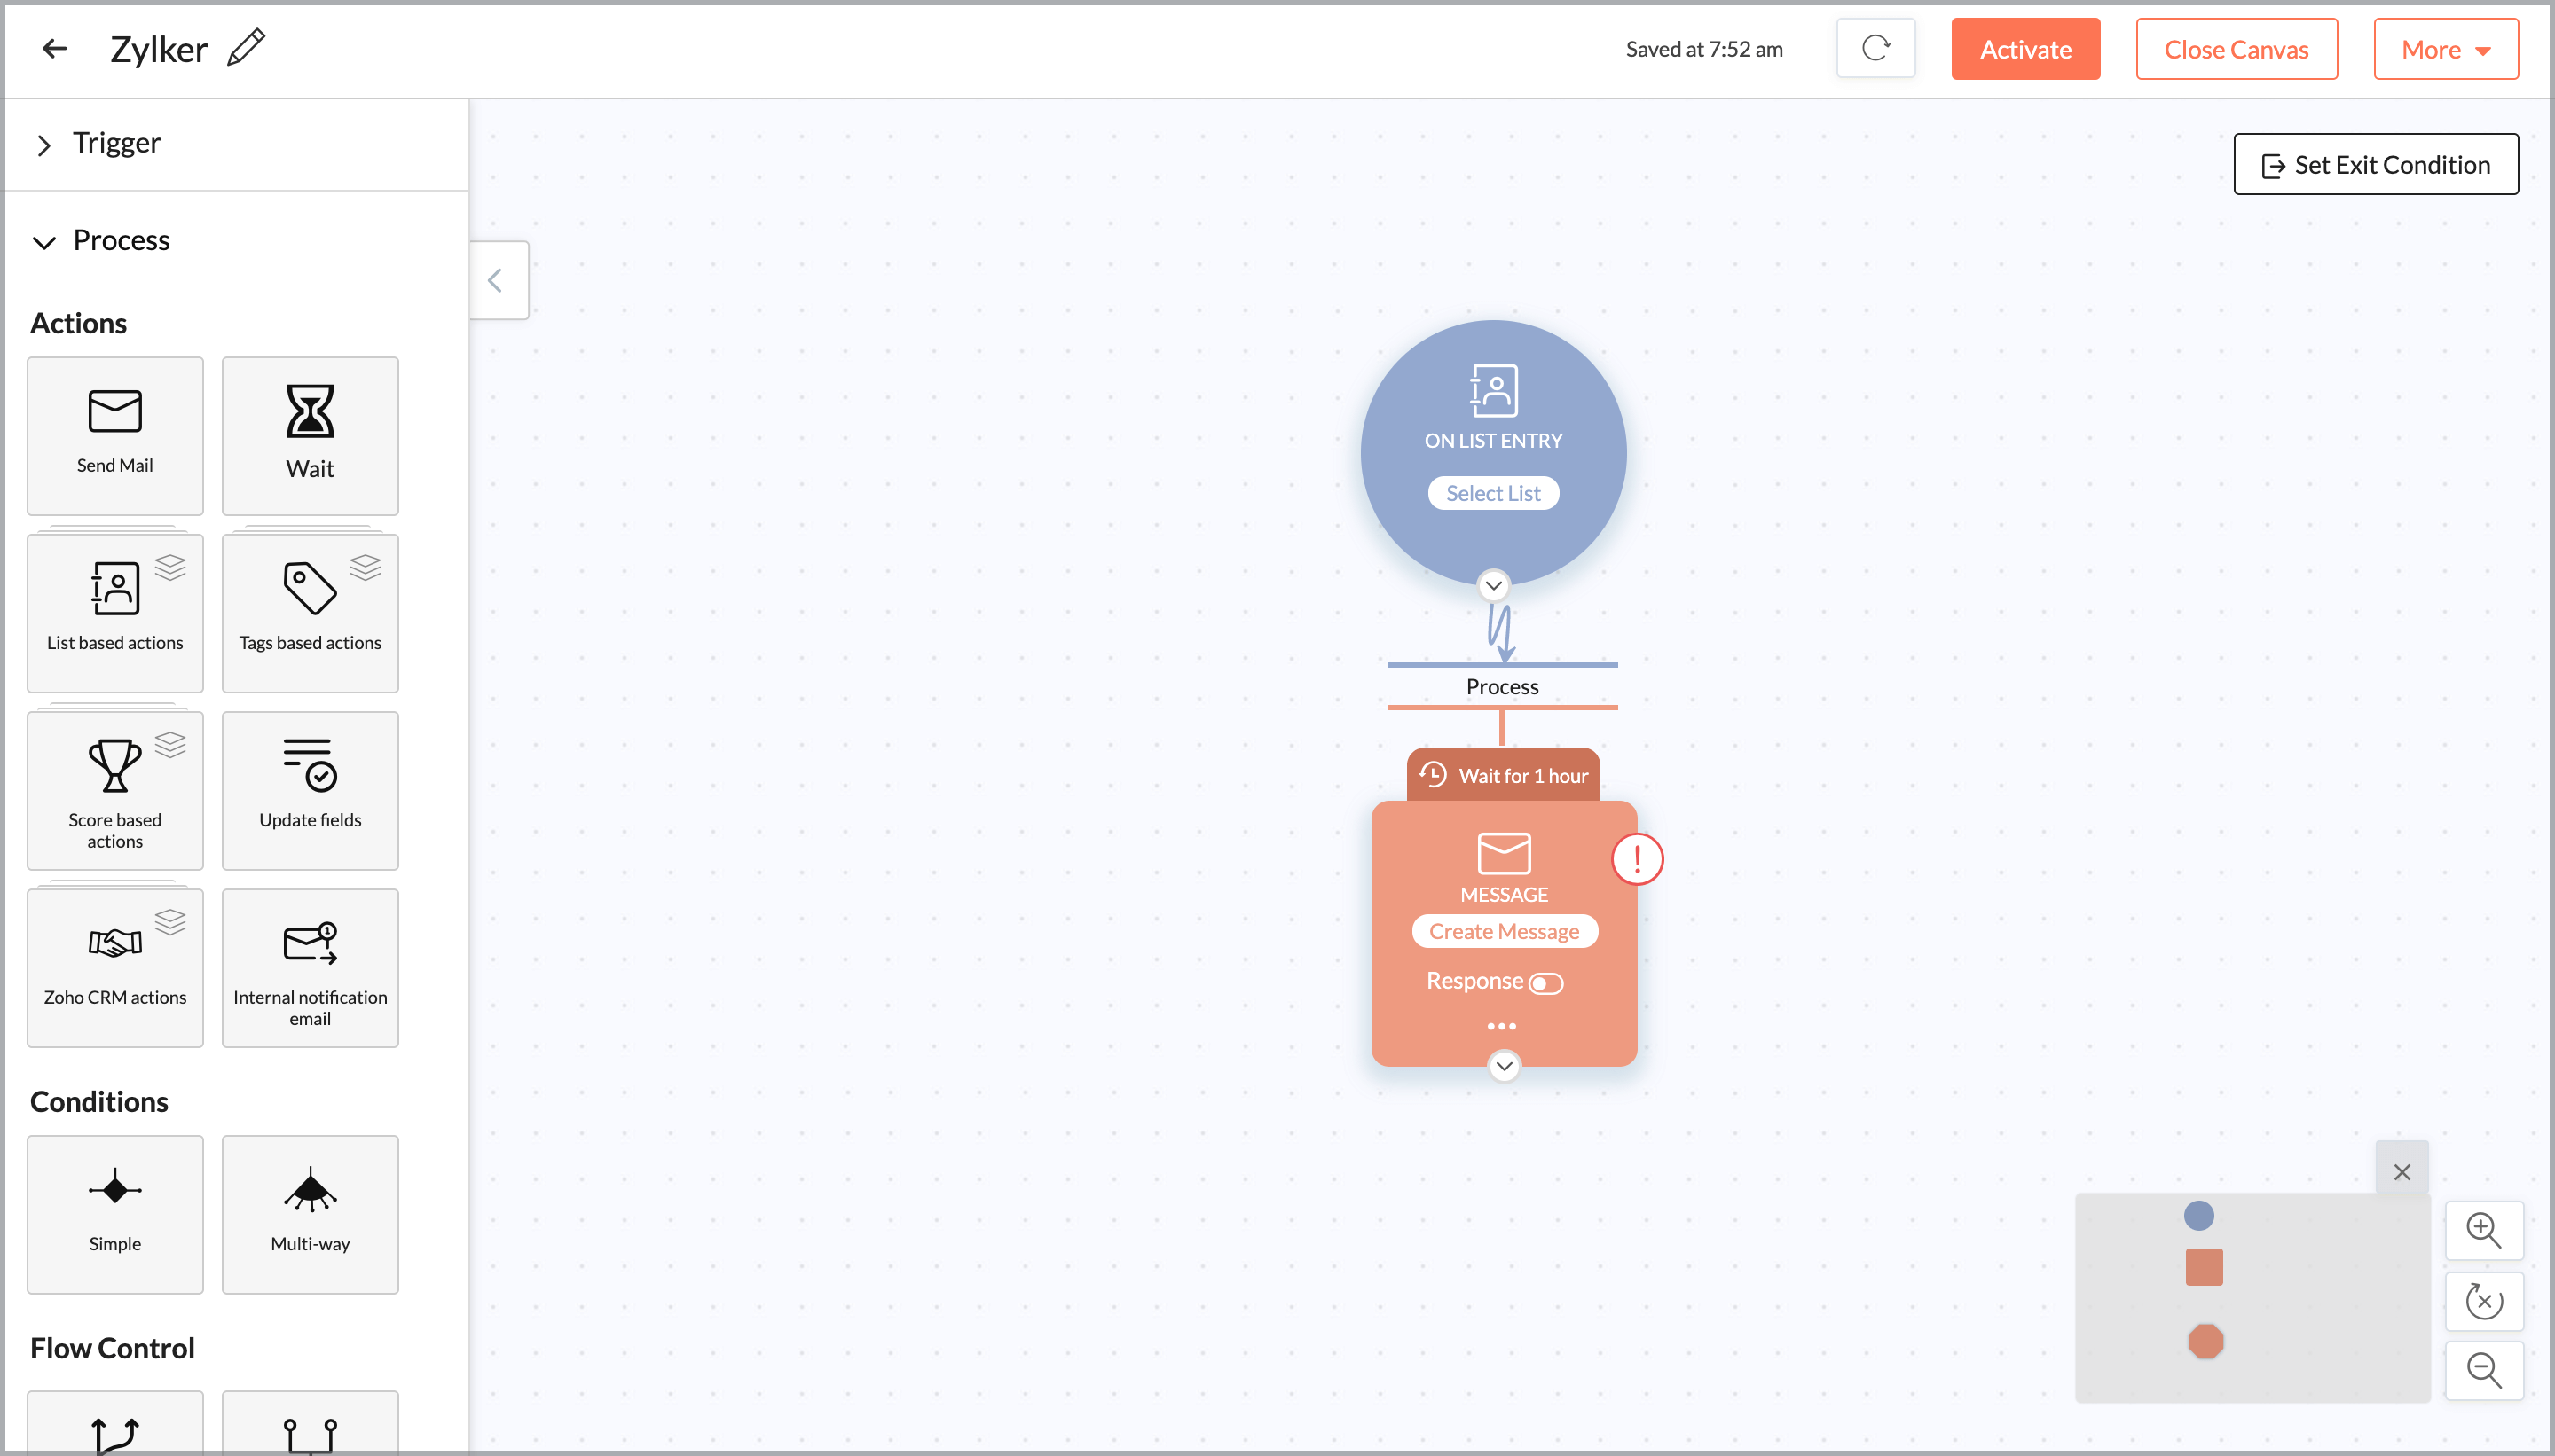This screenshot has height=1456, width=2555.
Task: Select the Send Mail action
Action: (x=114, y=435)
